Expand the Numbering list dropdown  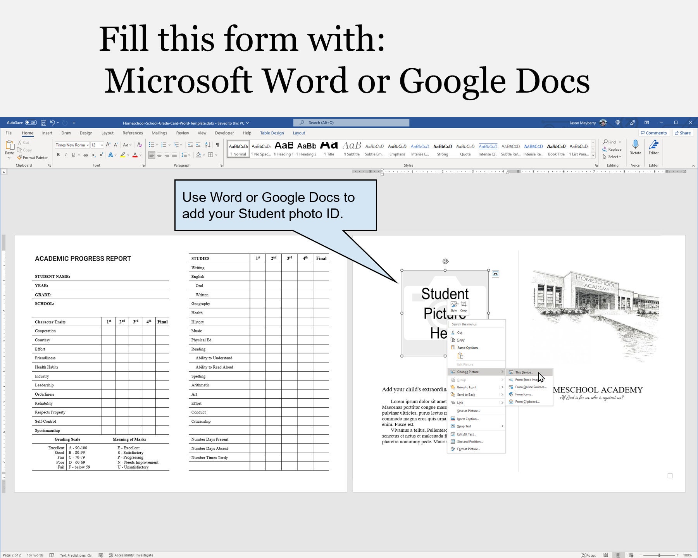click(169, 145)
